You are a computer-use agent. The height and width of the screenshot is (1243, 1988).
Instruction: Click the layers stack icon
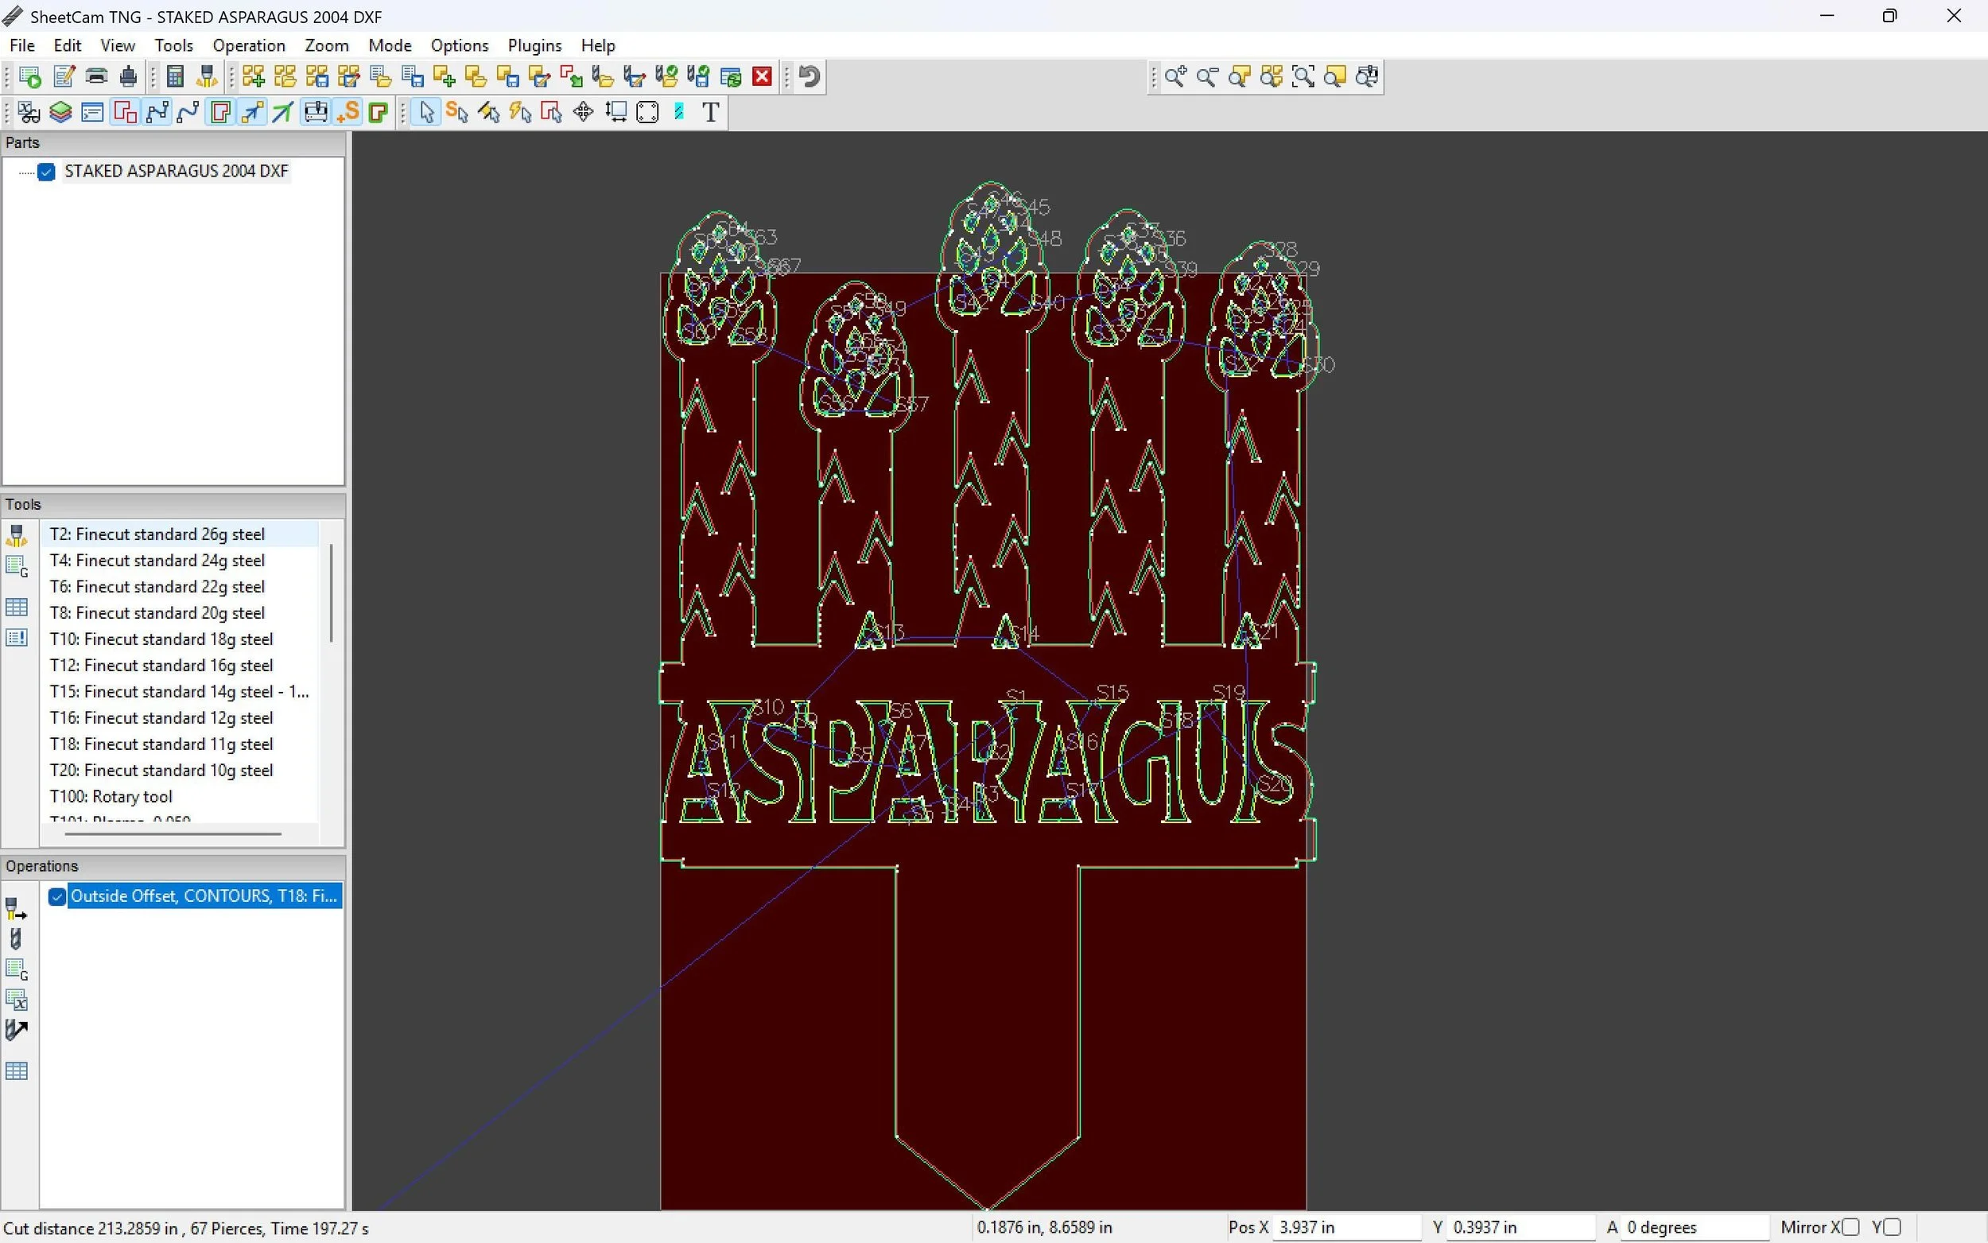60,112
